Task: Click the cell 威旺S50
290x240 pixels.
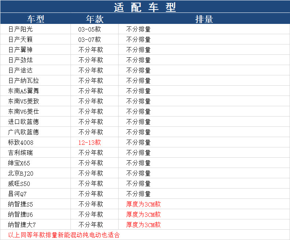Action: pyautogui.click(x=19, y=183)
